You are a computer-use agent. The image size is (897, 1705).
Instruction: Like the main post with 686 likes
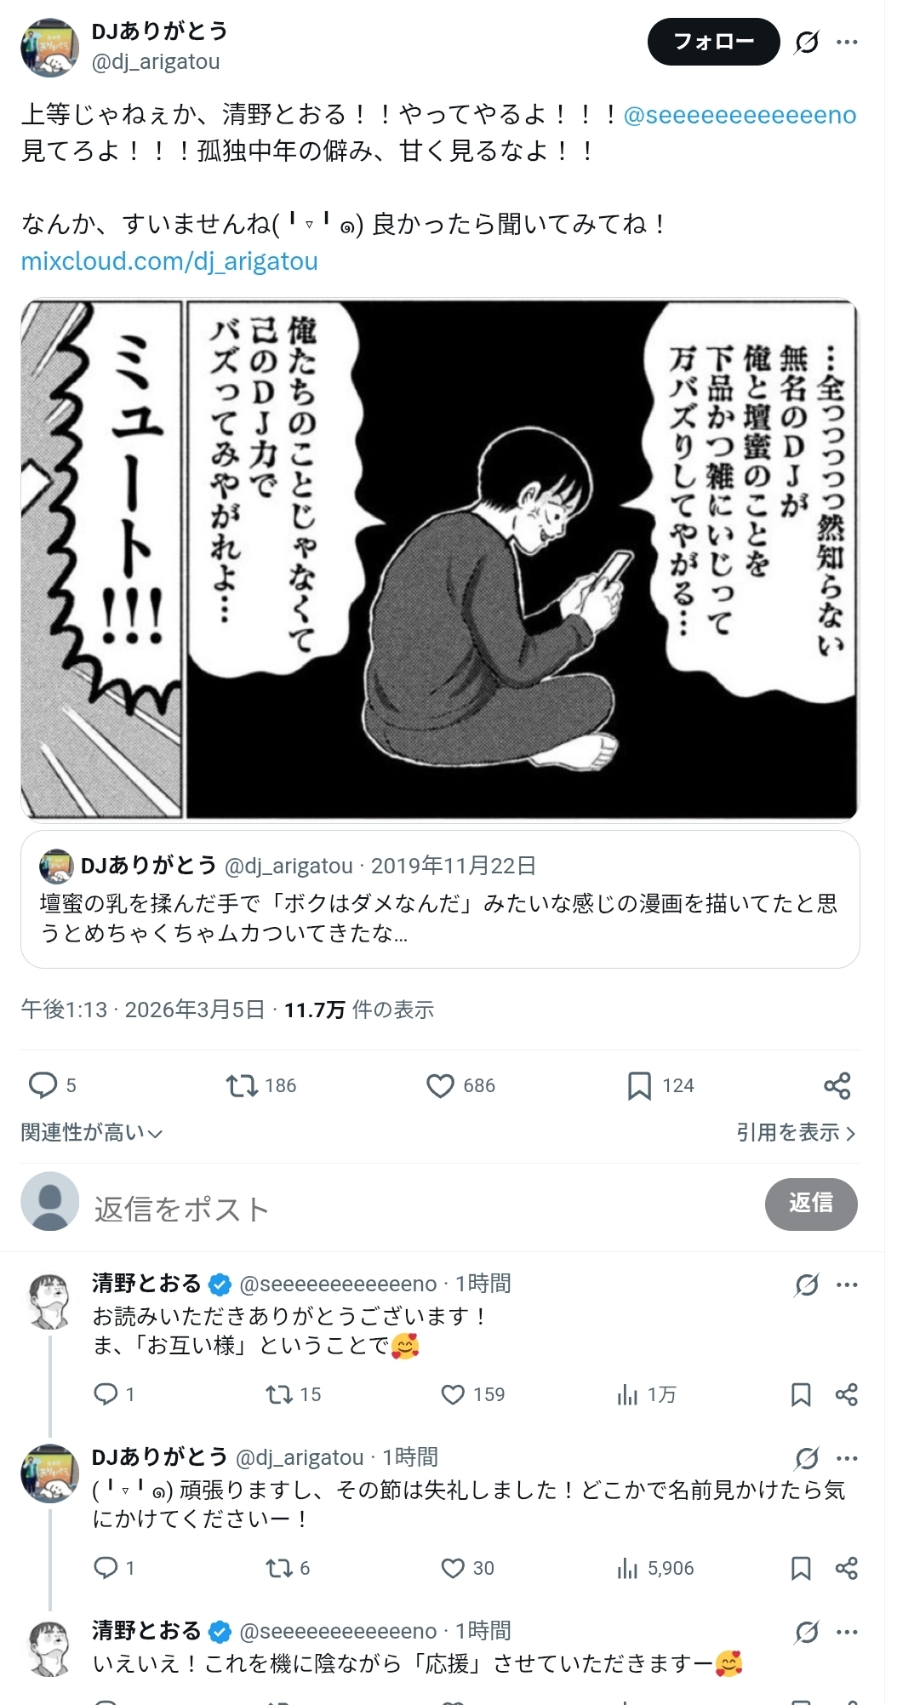click(440, 1085)
